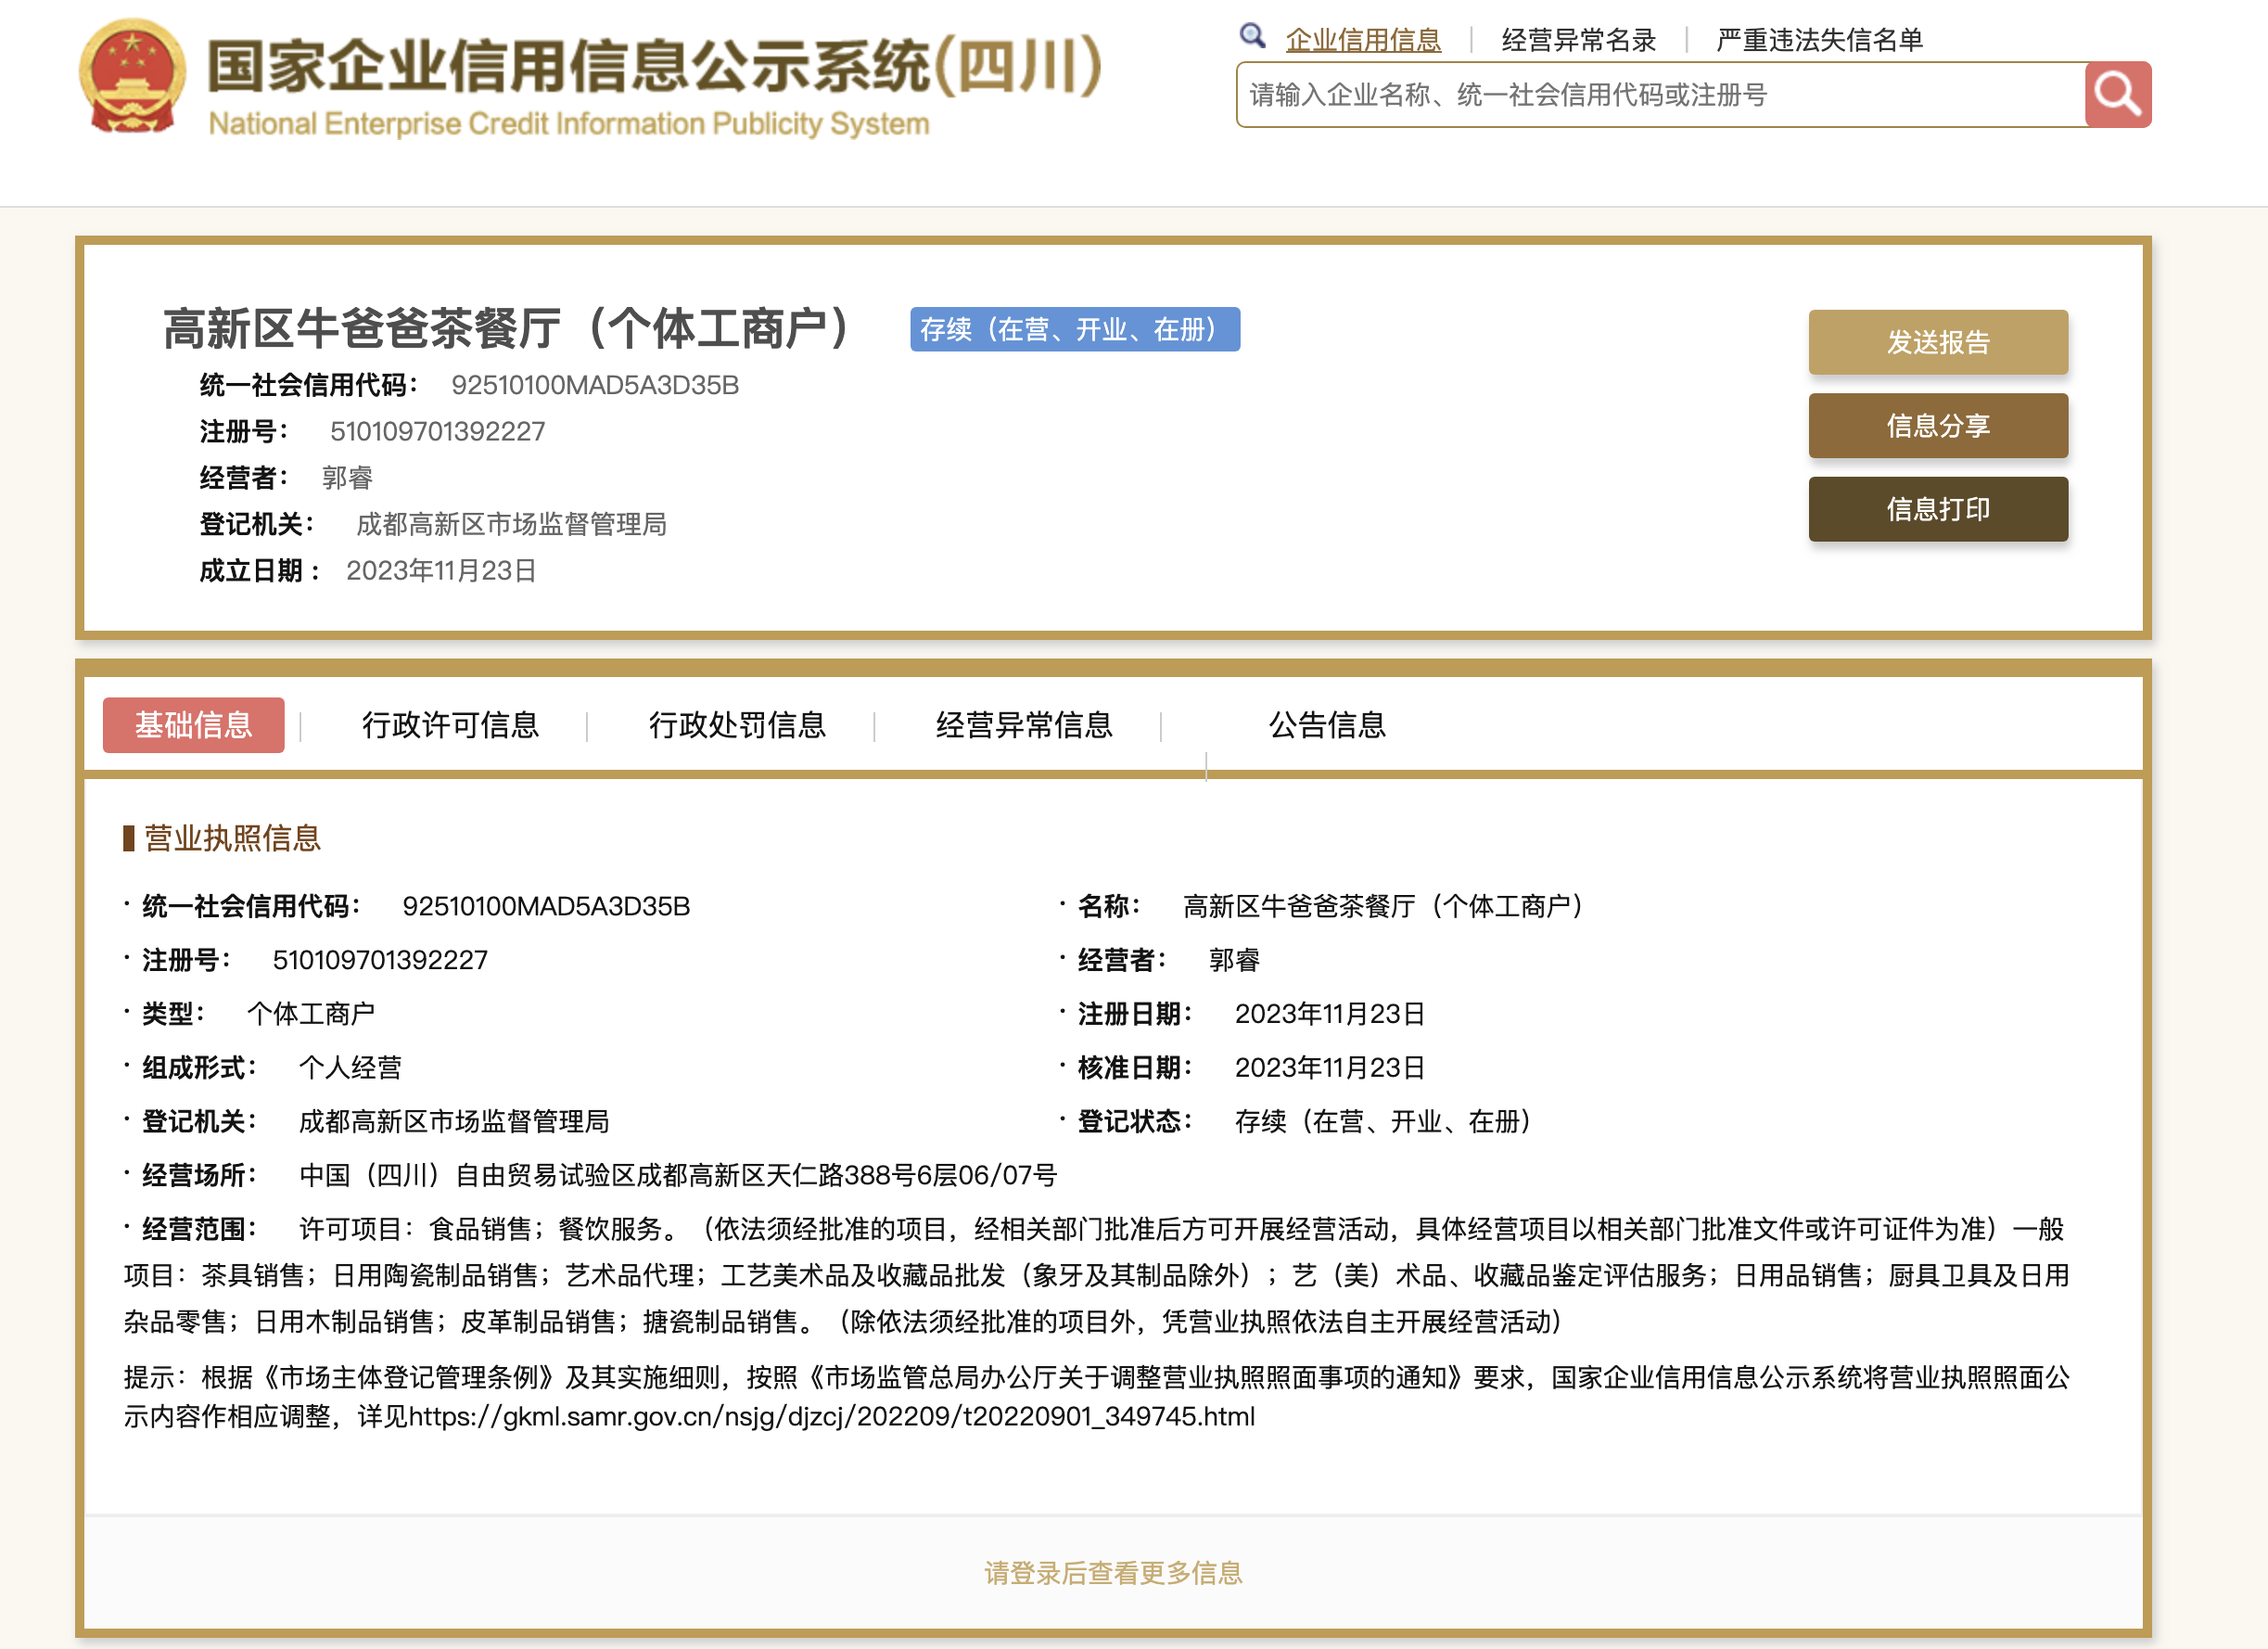Select the 企业信用信息 search category
The width and height of the screenshot is (2268, 1649).
1362,40
